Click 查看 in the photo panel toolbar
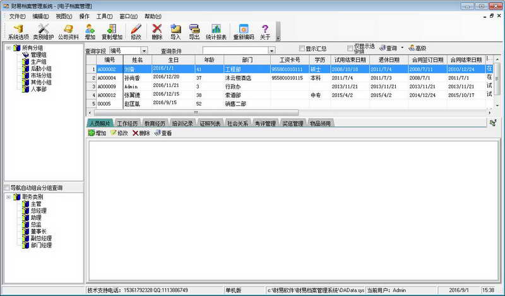Viewport: 505px width, 296px height. click(x=163, y=133)
